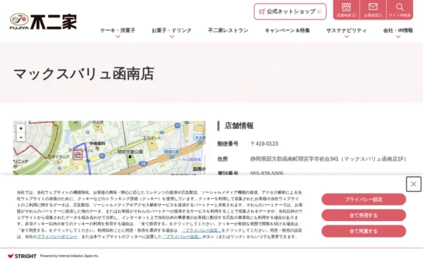Click the 全て同意する button
Viewport: 423px width, 264px height.
(364, 231)
